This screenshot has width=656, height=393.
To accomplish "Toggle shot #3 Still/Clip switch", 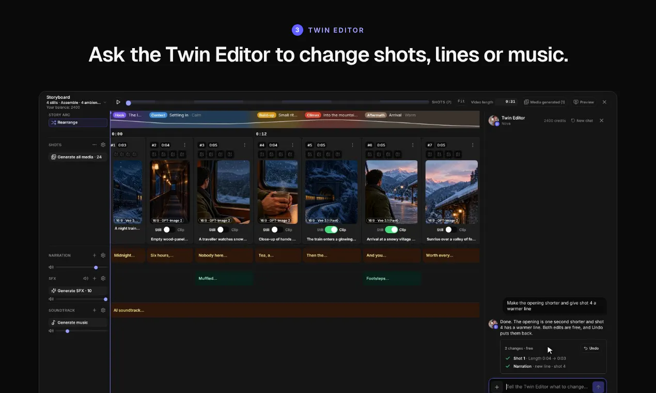I will click(223, 230).
